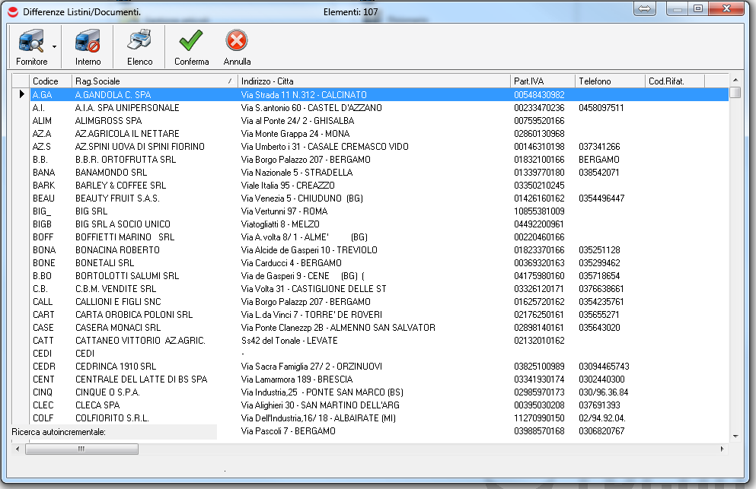Select the BOFFIETTI MARINO SRL row
Image resolution: width=756 pixels, height=489 pixels.
pos(124,237)
